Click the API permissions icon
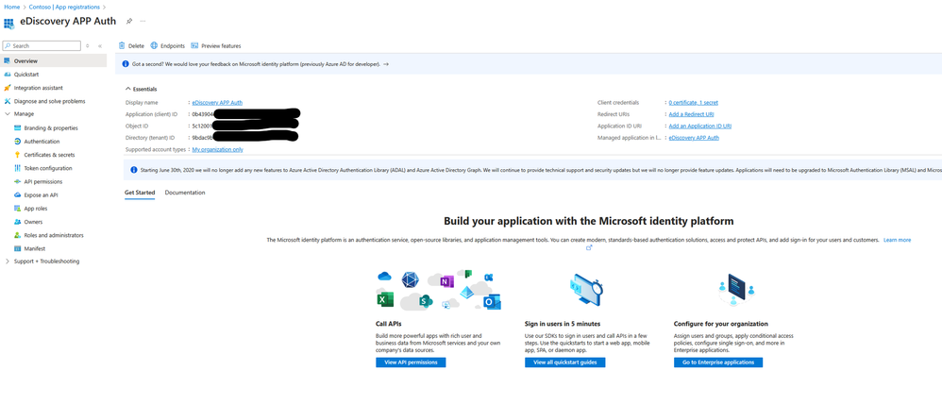This screenshot has width=942, height=405. click(x=18, y=181)
